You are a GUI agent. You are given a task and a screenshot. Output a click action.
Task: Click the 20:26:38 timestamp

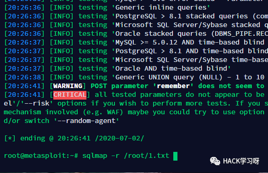24,77
